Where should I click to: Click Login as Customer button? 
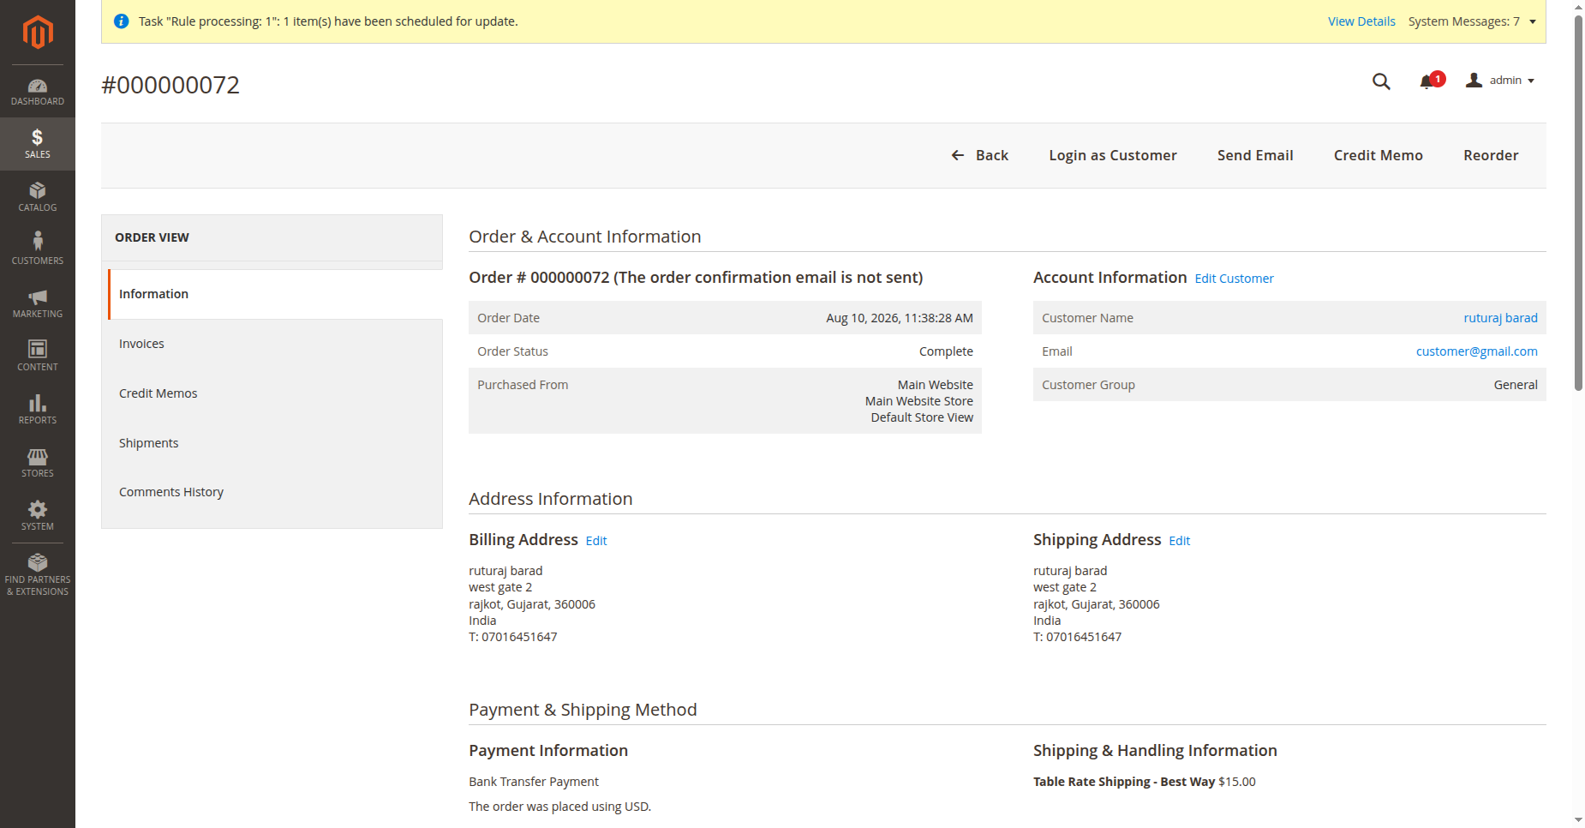click(x=1113, y=155)
